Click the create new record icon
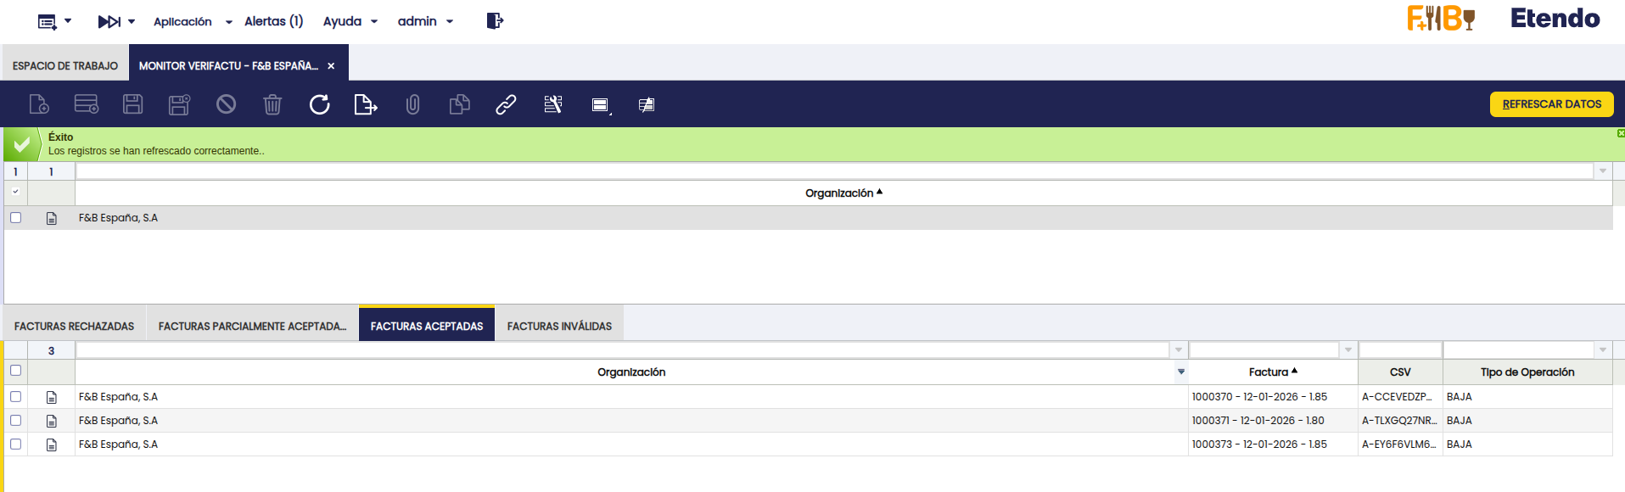 point(39,104)
